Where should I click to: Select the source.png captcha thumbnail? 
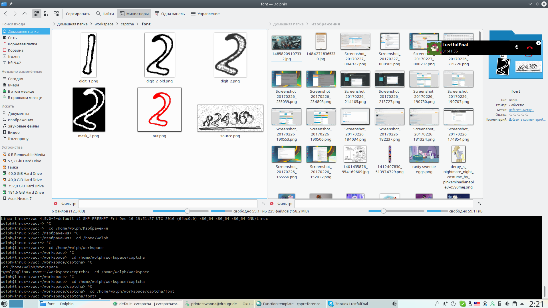click(230, 118)
